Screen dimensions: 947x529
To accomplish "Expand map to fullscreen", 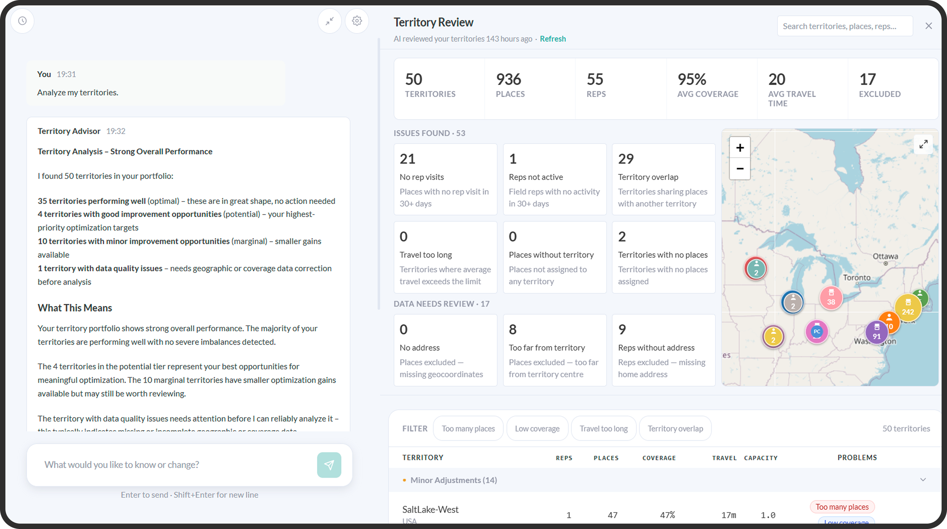I will [x=923, y=144].
